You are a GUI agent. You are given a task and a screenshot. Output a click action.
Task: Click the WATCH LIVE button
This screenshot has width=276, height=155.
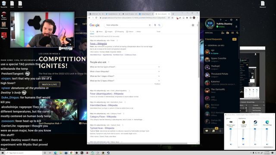[x=50, y=84]
